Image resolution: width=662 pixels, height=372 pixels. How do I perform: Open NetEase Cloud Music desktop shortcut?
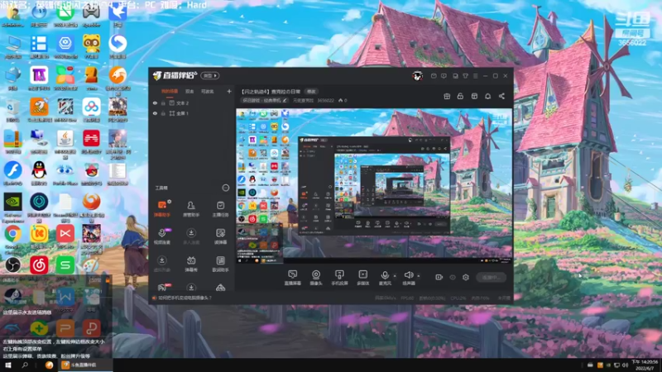pos(39,265)
